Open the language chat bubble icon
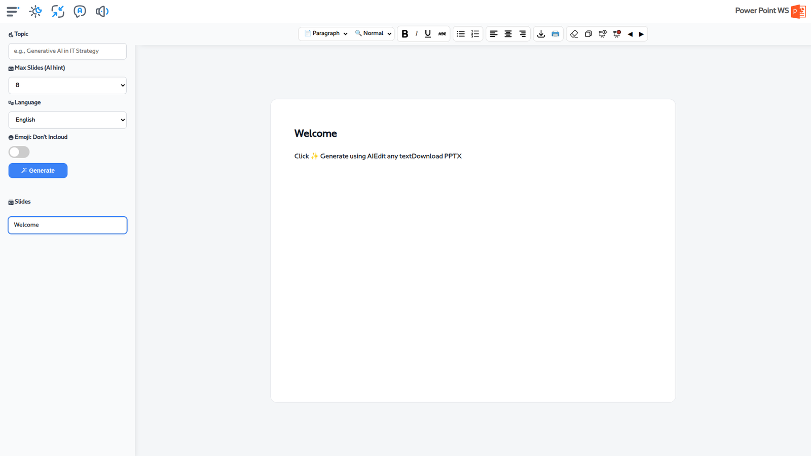811x456 pixels. pyautogui.click(x=80, y=11)
